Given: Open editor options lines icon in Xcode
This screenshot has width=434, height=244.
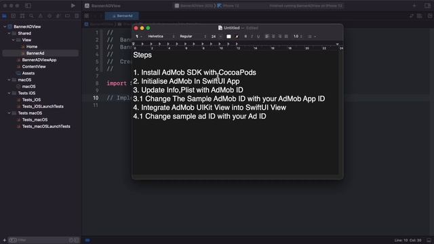Looking at the screenshot, I should (420, 16).
